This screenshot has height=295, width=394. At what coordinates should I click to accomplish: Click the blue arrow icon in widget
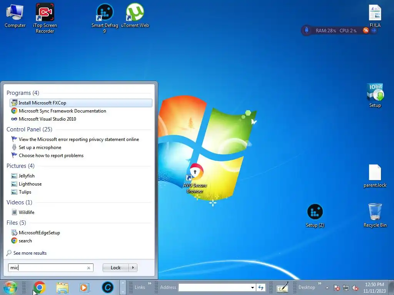[x=374, y=30]
